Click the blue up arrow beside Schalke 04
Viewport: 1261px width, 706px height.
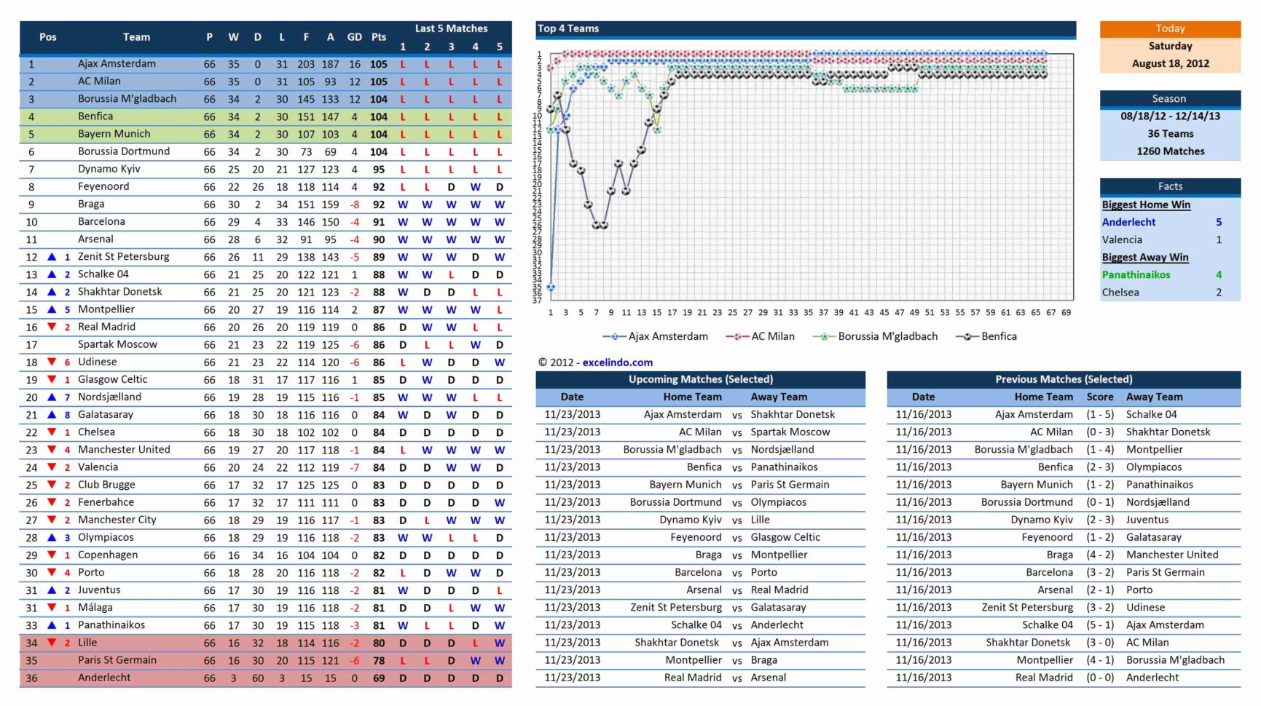(51, 274)
